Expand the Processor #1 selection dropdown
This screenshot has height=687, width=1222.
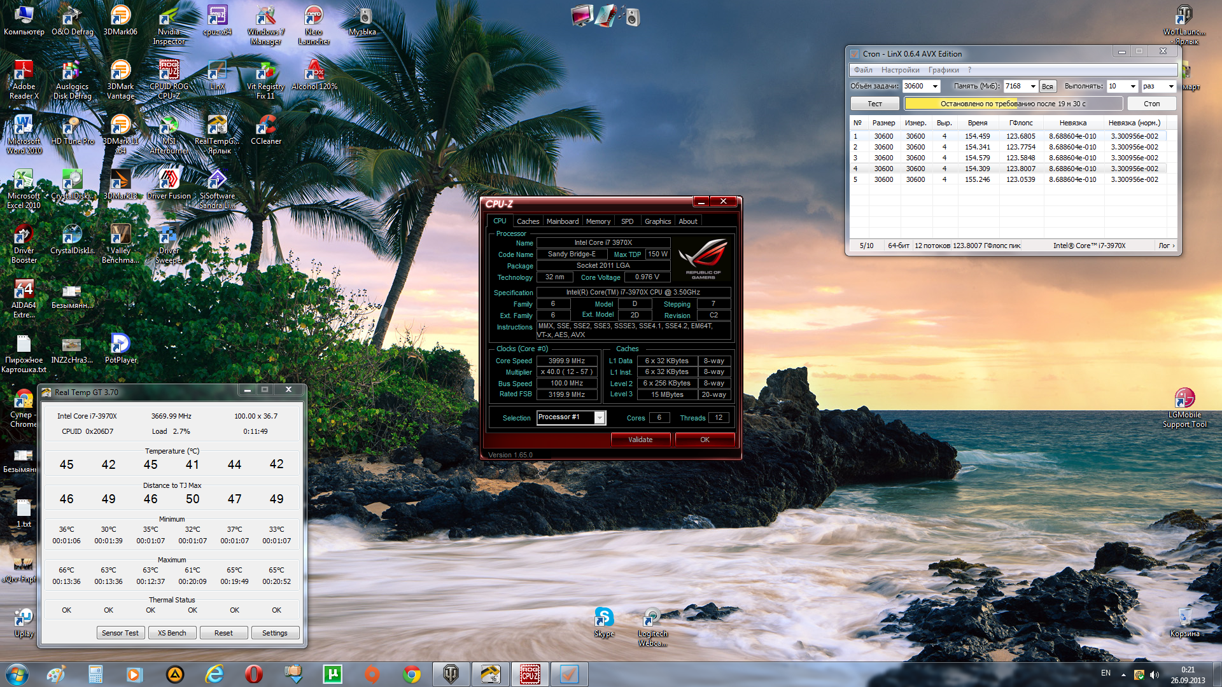(x=599, y=418)
